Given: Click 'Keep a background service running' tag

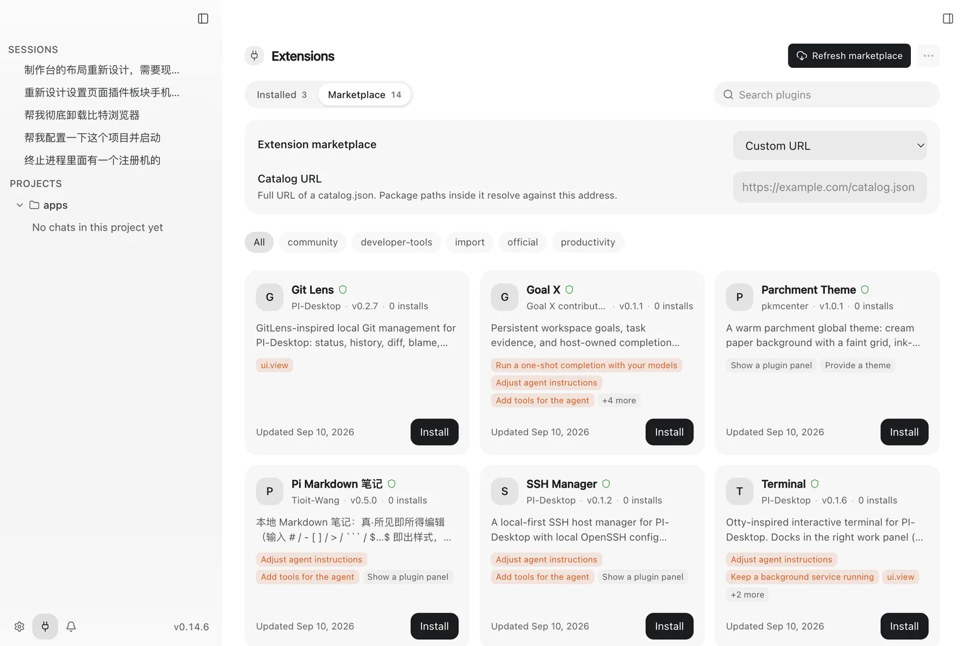Looking at the screenshot, I should (x=802, y=577).
